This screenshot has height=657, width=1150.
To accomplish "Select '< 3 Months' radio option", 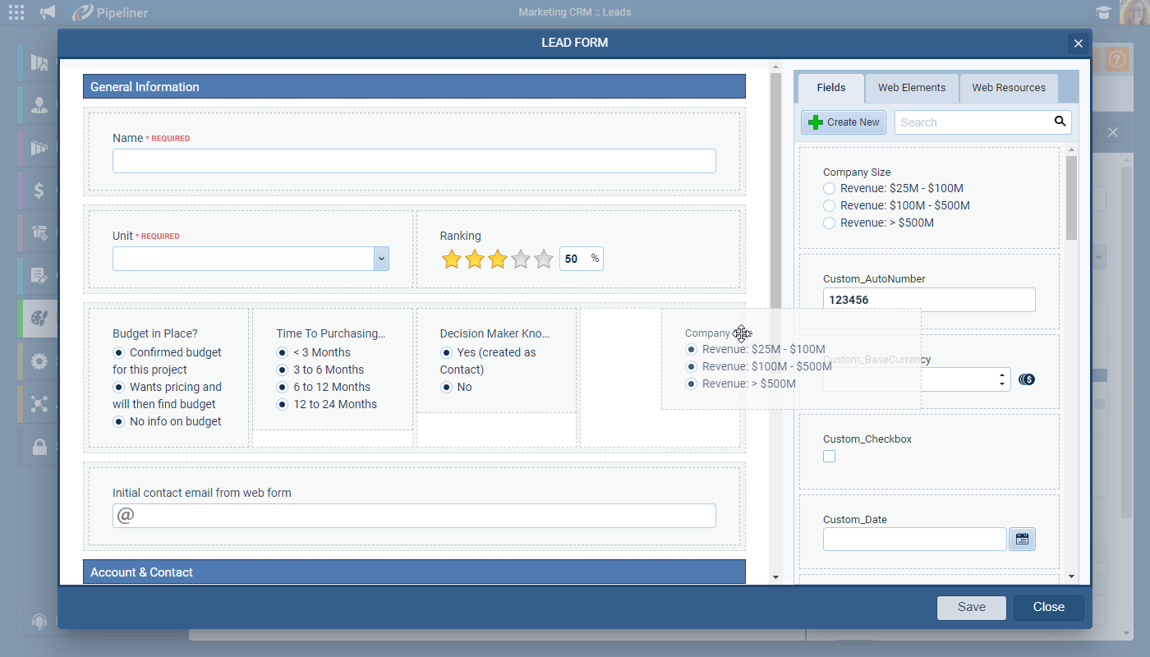I will tap(283, 352).
